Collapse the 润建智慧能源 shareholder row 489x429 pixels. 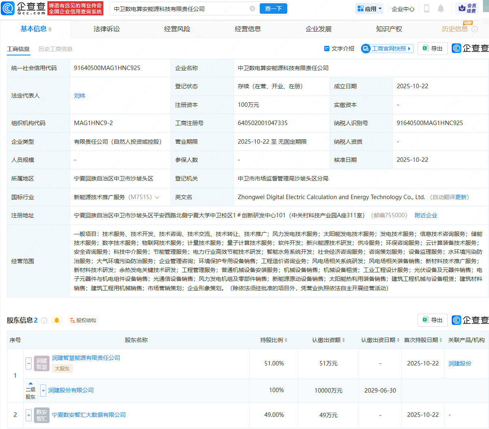pos(28,363)
